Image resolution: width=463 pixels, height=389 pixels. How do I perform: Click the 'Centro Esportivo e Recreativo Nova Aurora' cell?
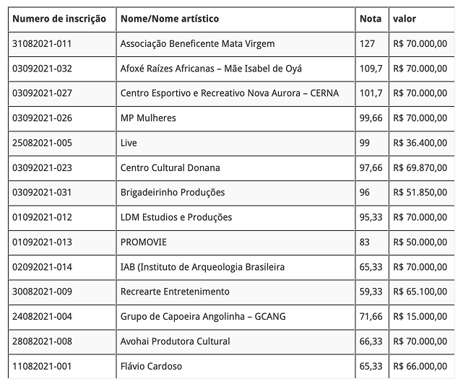point(229,93)
